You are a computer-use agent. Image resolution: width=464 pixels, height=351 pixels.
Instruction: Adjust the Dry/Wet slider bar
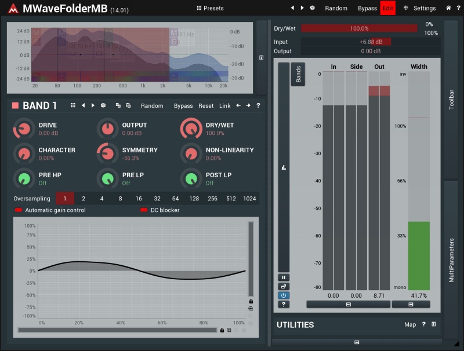click(359, 28)
